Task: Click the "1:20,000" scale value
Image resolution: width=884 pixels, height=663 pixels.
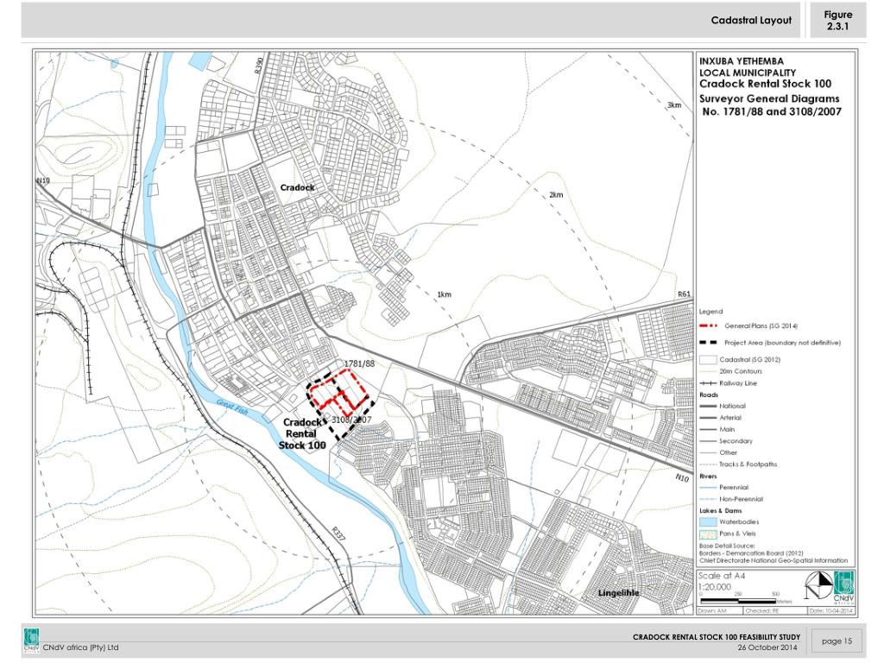Action: coord(715,587)
